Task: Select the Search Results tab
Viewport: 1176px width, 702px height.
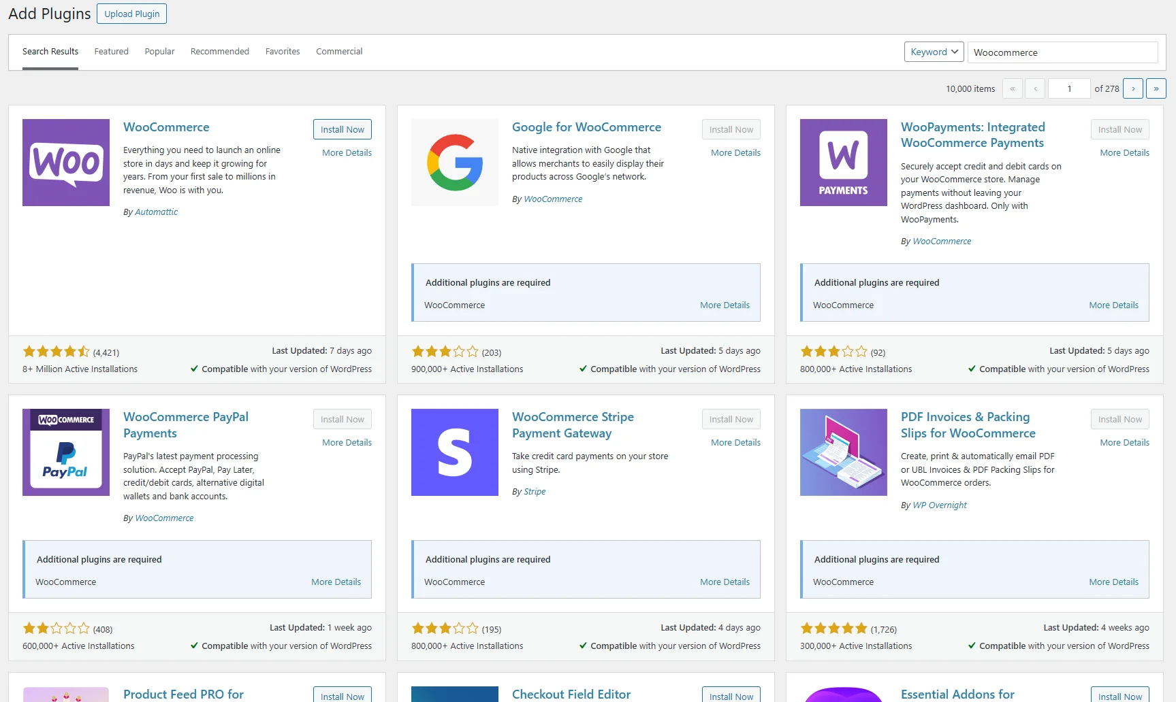Action: [50, 52]
